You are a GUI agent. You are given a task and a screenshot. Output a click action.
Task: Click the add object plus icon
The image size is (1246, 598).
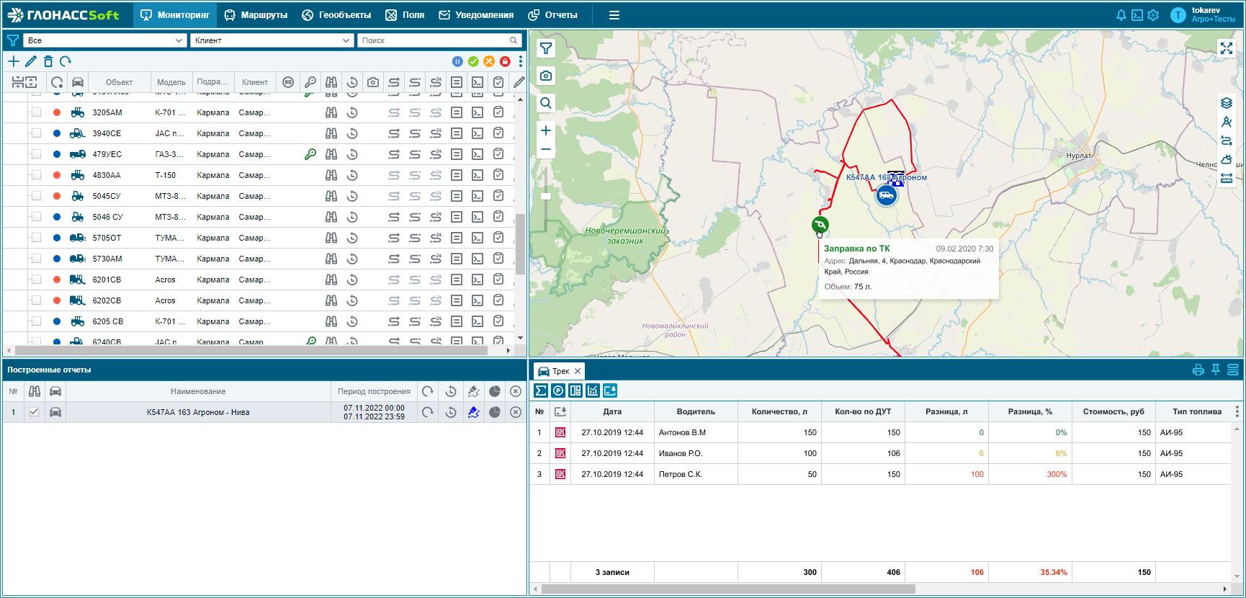click(14, 61)
